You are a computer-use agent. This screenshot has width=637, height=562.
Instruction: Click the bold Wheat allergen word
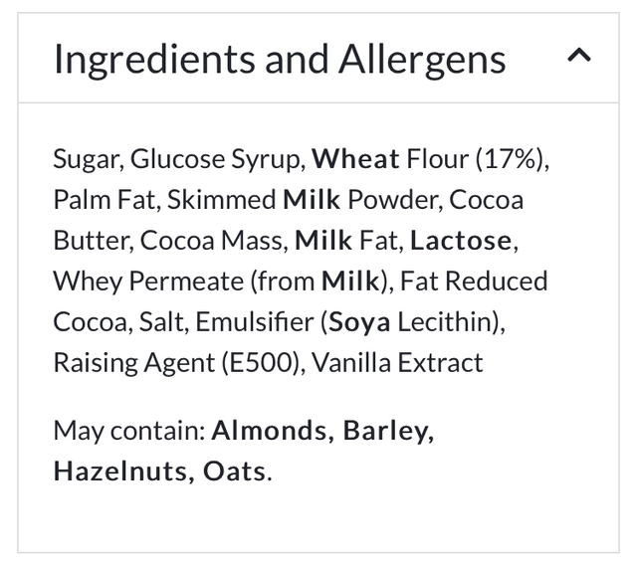click(355, 159)
